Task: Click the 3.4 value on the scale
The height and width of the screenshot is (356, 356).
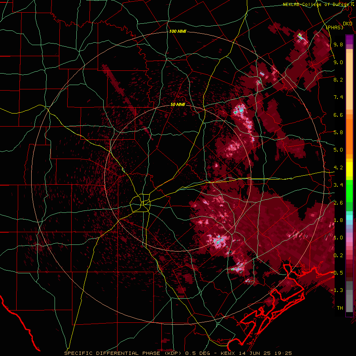Action: [338, 185]
